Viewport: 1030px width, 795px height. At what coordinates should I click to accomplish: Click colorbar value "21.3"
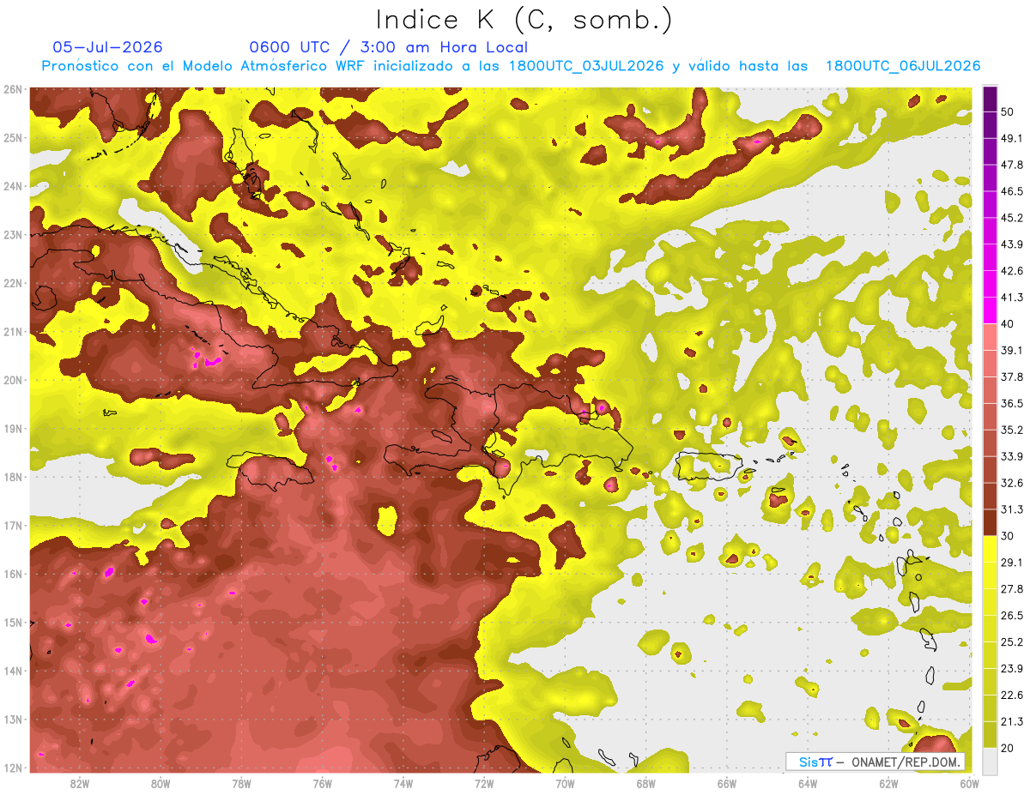point(1012,721)
